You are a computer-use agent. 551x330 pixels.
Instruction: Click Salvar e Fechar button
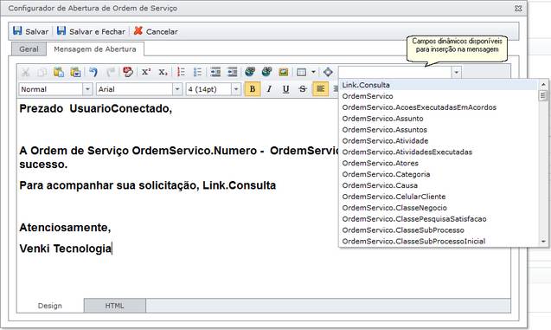coord(91,31)
